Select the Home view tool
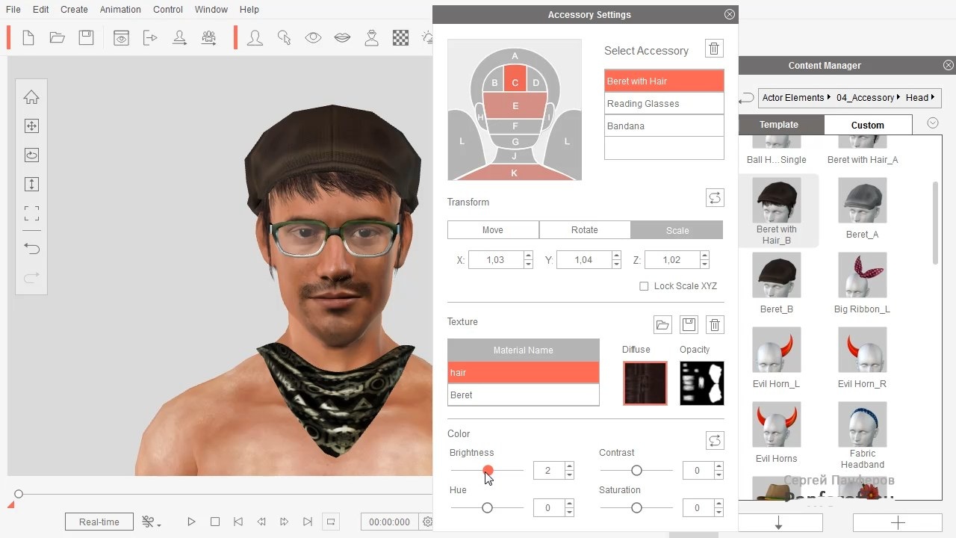The height and width of the screenshot is (538, 956). click(31, 97)
